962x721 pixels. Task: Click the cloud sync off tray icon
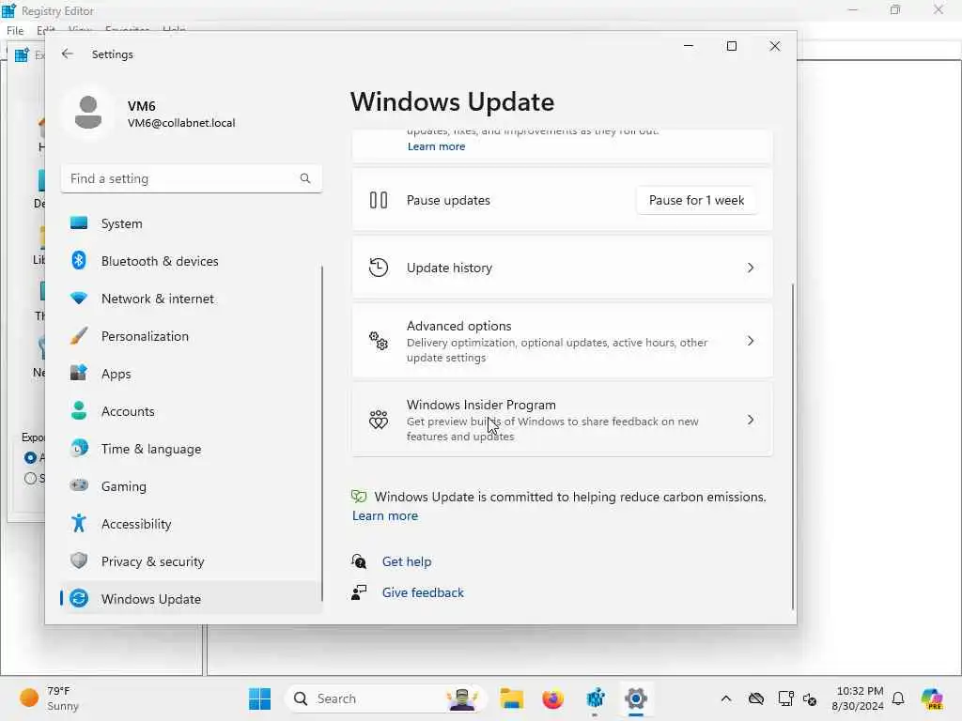click(x=756, y=698)
